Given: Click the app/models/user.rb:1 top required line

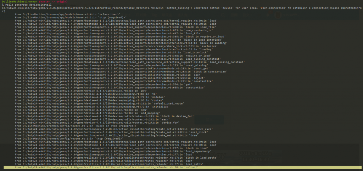Looking at the screenshot, I should 71,17.
